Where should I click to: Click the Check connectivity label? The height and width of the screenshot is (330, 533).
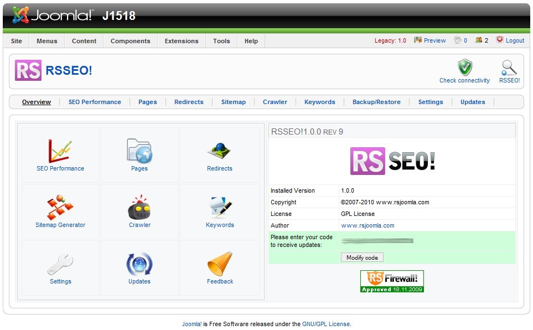tap(464, 80)
